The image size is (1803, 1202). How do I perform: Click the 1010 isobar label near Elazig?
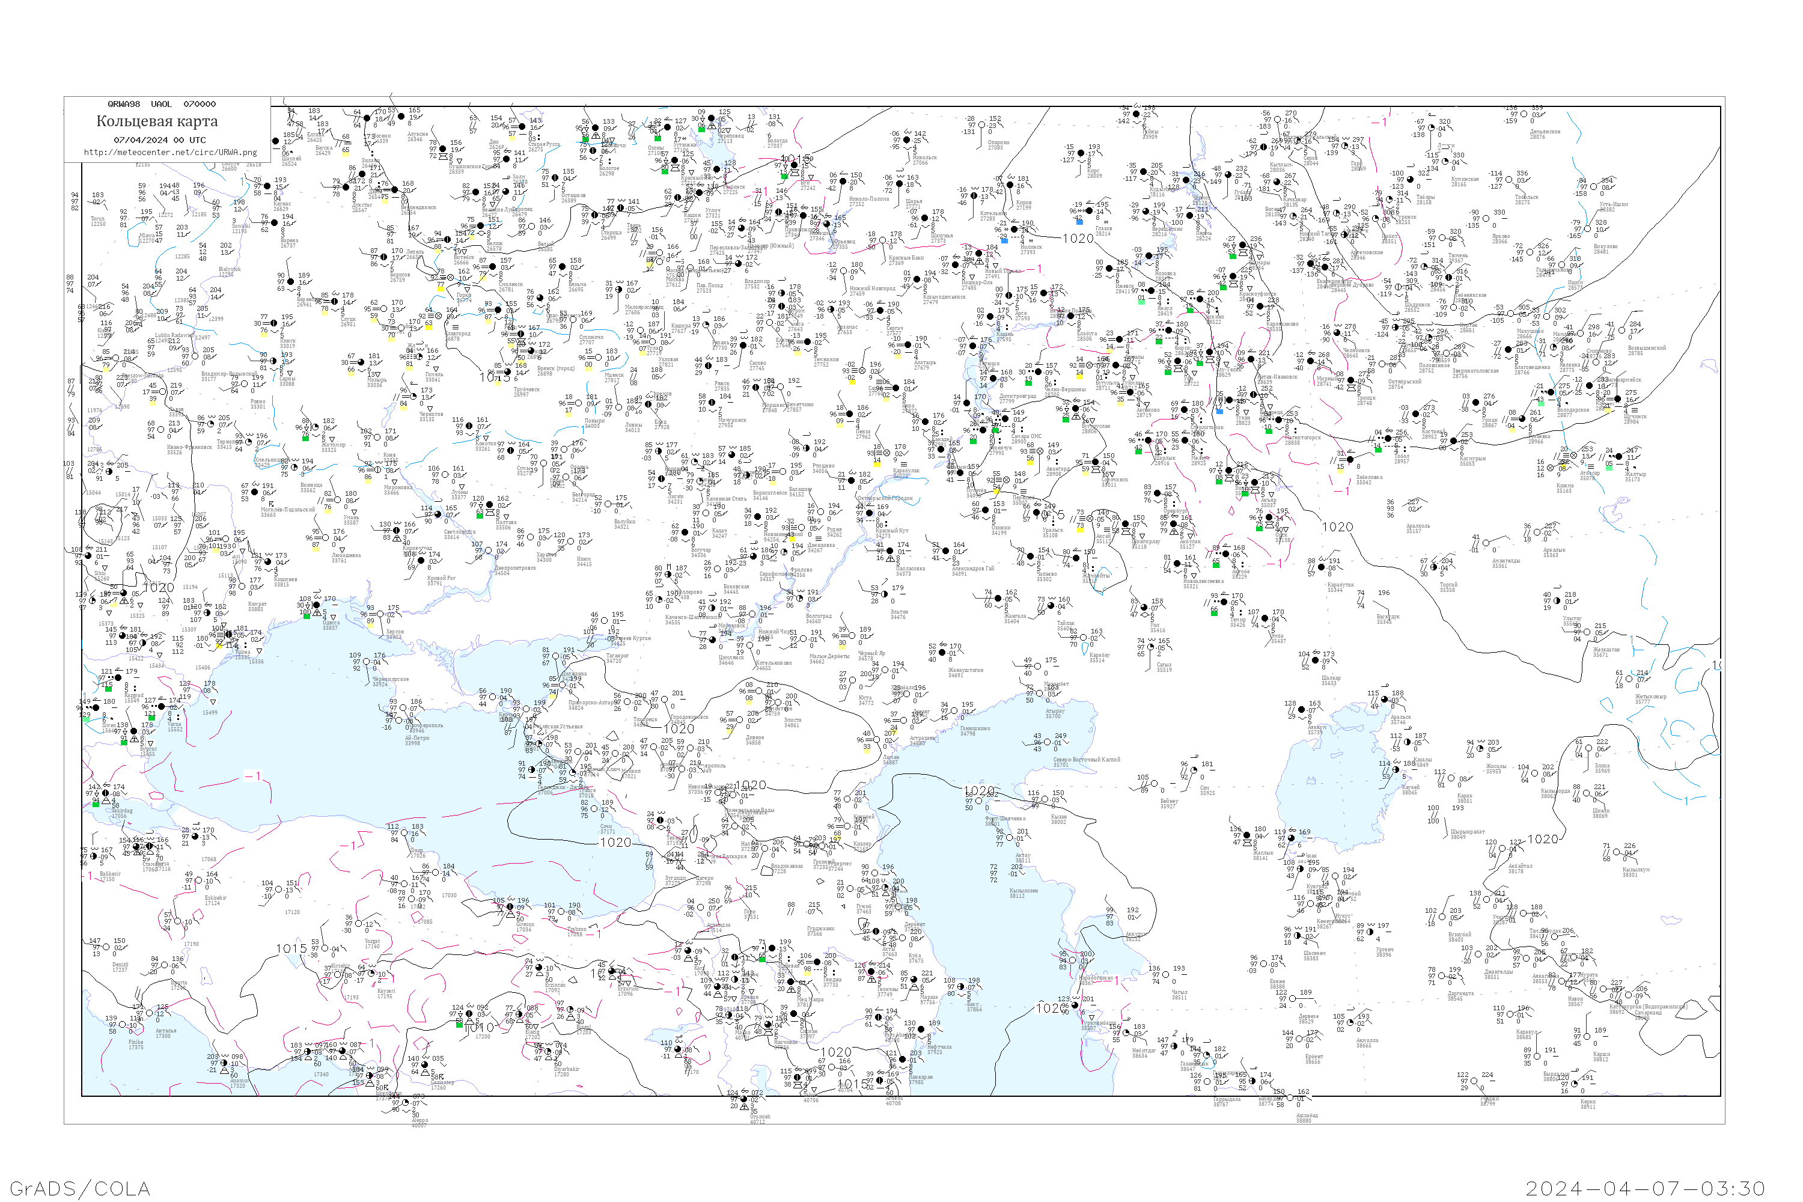(x=479, y=1027)
